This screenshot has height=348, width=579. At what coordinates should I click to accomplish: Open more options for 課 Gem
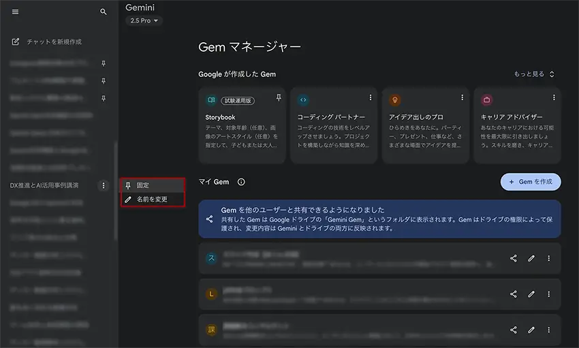[x=549, y=330]
